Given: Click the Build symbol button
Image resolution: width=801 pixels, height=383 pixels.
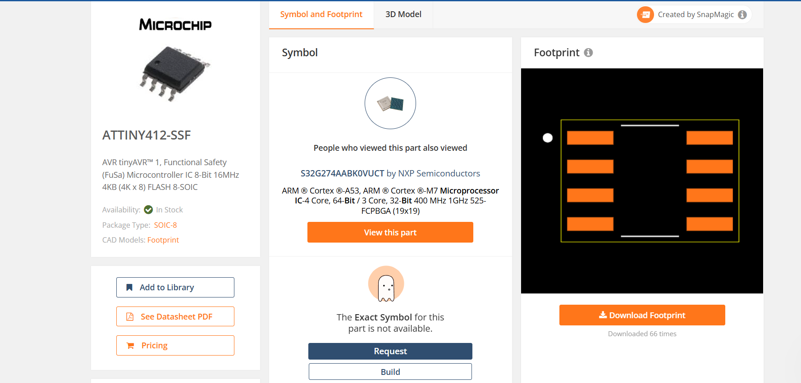Looking at the screenshot, I should tap(390, 372).
